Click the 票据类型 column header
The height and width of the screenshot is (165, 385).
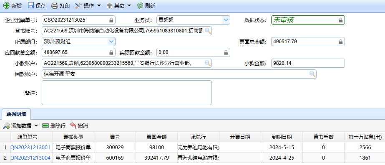73,137
